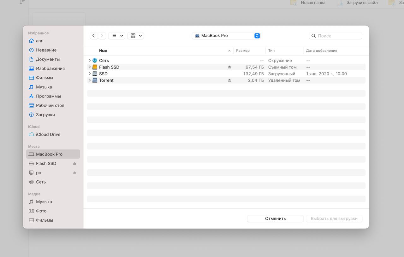Sort by the Имя column header
Screen dimensions: 404x257
(103, 50)
